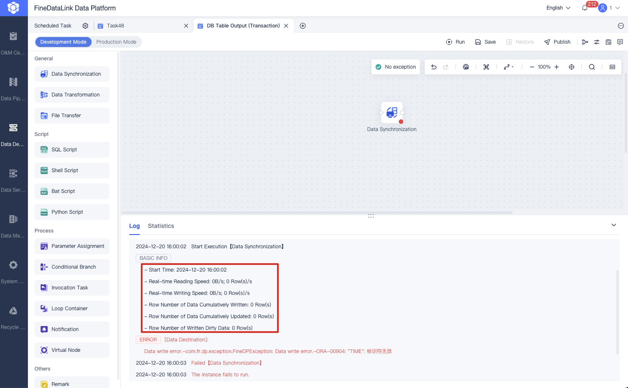Open System management gear in sidebar

(x=13, y=272)
